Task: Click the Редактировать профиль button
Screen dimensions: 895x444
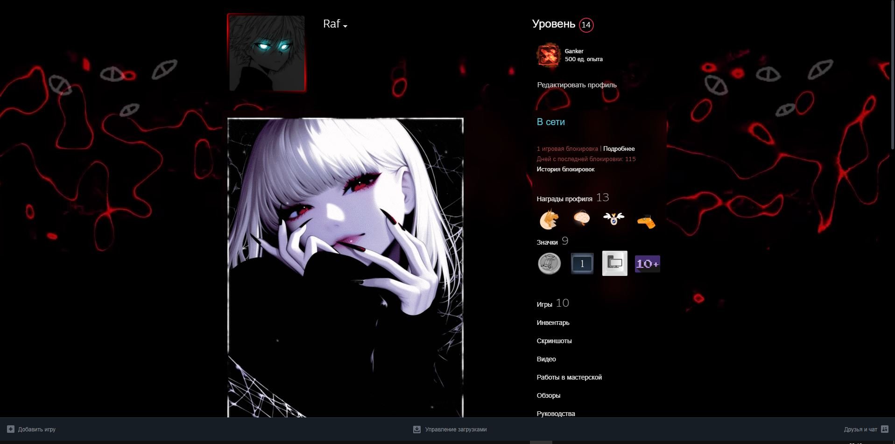Action: coord(577,85)
